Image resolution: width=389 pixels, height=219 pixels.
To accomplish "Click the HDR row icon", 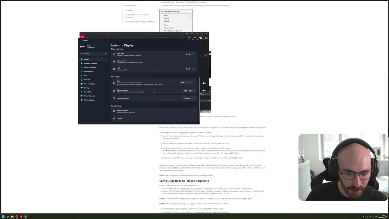I will click(x=114, y=69).
